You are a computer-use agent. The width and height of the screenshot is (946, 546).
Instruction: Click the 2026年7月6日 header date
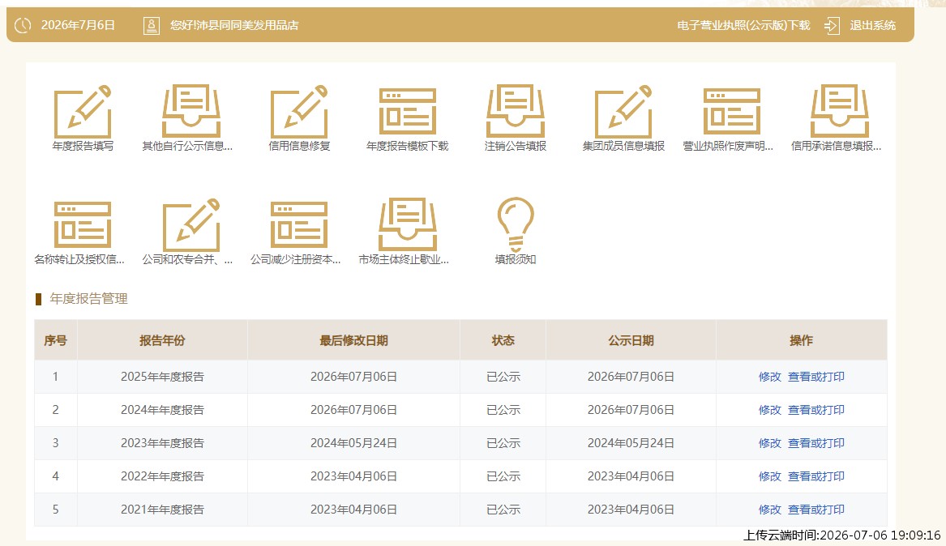[78, 25]
